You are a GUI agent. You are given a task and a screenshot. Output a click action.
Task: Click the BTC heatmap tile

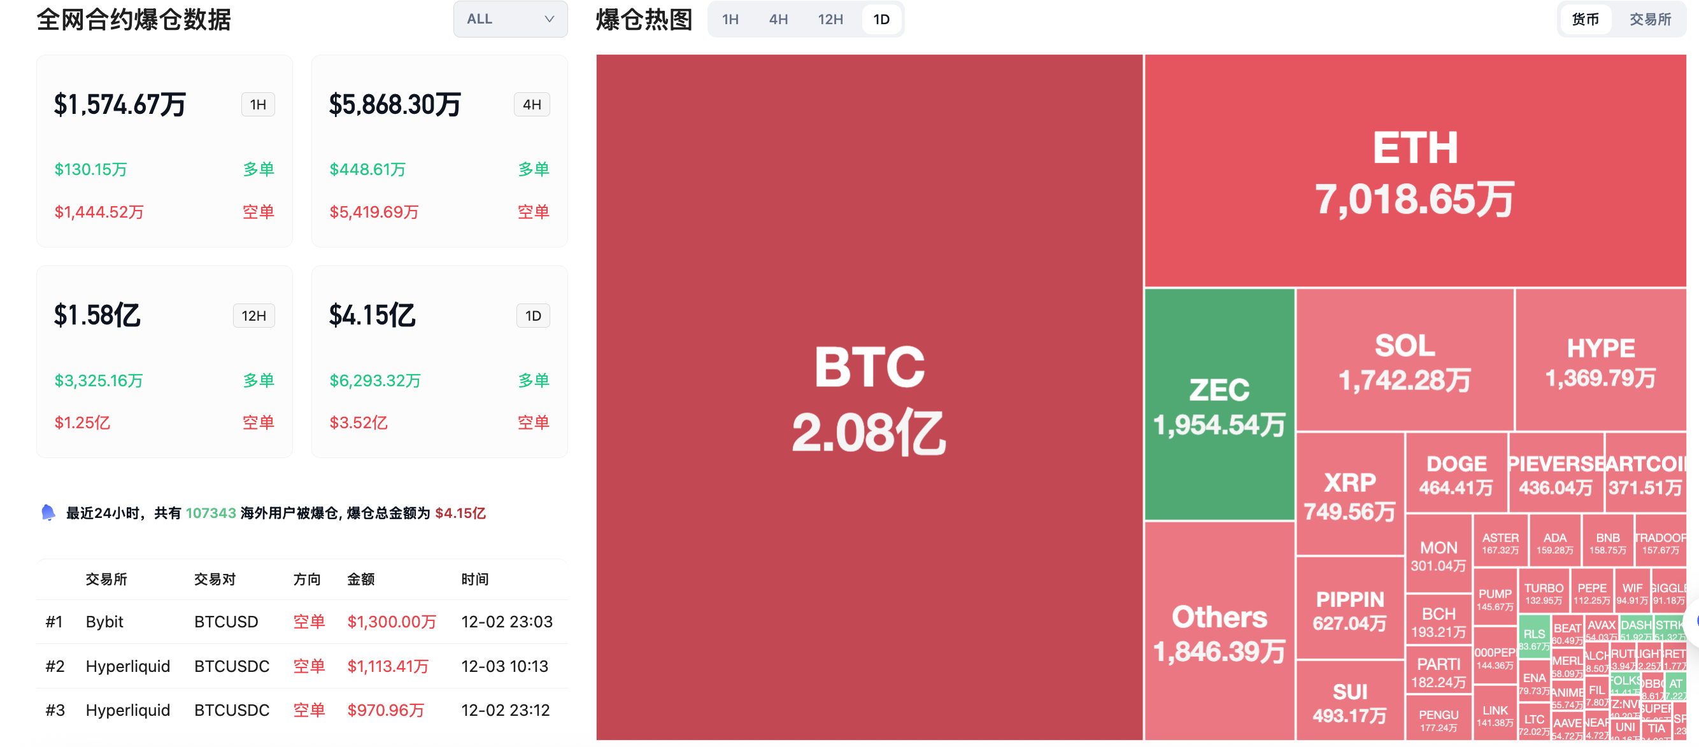tap(869, 397)
